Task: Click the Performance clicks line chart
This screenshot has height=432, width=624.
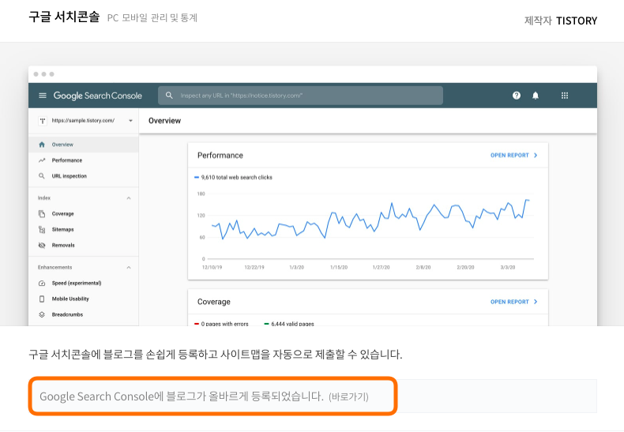Action: point(370,220)
